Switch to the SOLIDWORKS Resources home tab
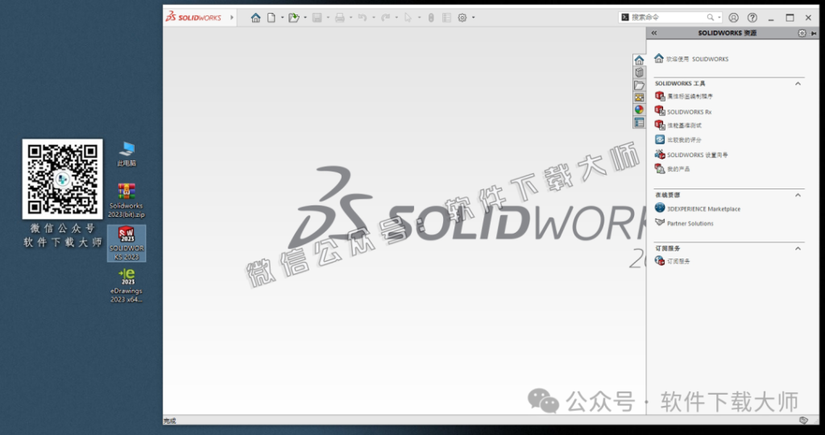This screenshot has width=825, height=435. pos(639,60)
